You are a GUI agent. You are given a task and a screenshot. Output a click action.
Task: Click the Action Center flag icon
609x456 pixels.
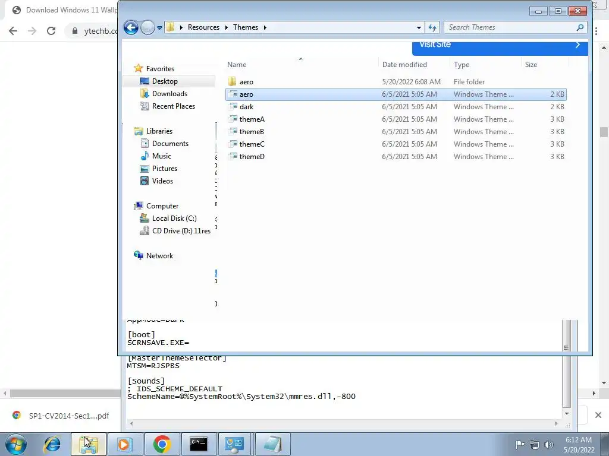(x=520, y=444)
